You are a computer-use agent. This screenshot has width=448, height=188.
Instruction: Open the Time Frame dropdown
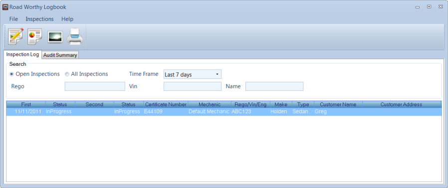192,74
